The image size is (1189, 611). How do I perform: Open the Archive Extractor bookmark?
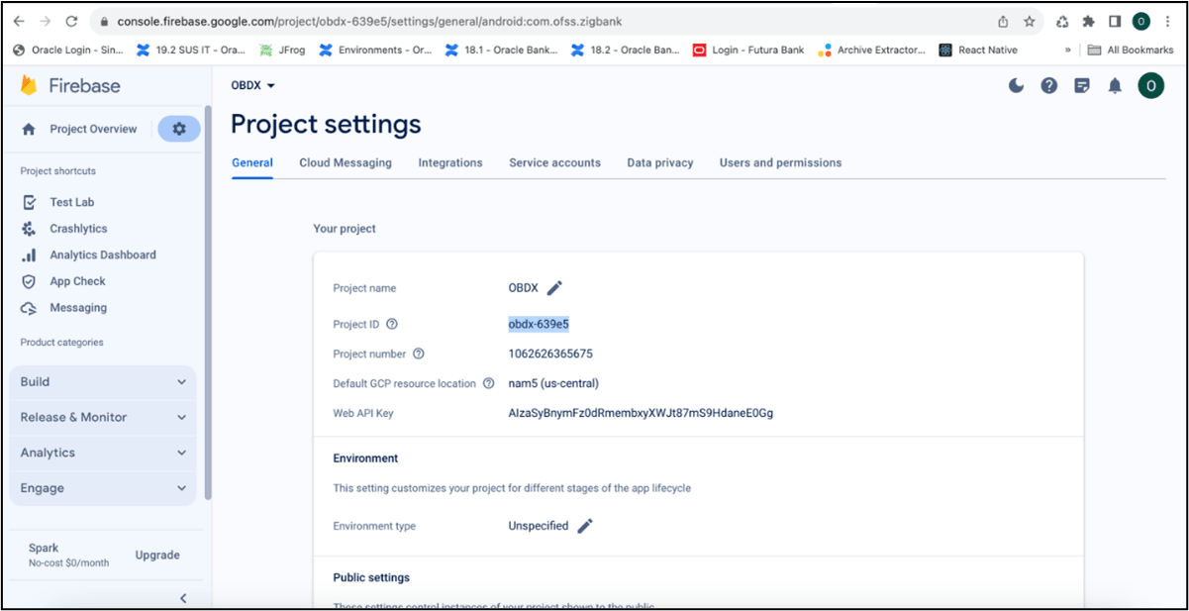pos(874,50)
